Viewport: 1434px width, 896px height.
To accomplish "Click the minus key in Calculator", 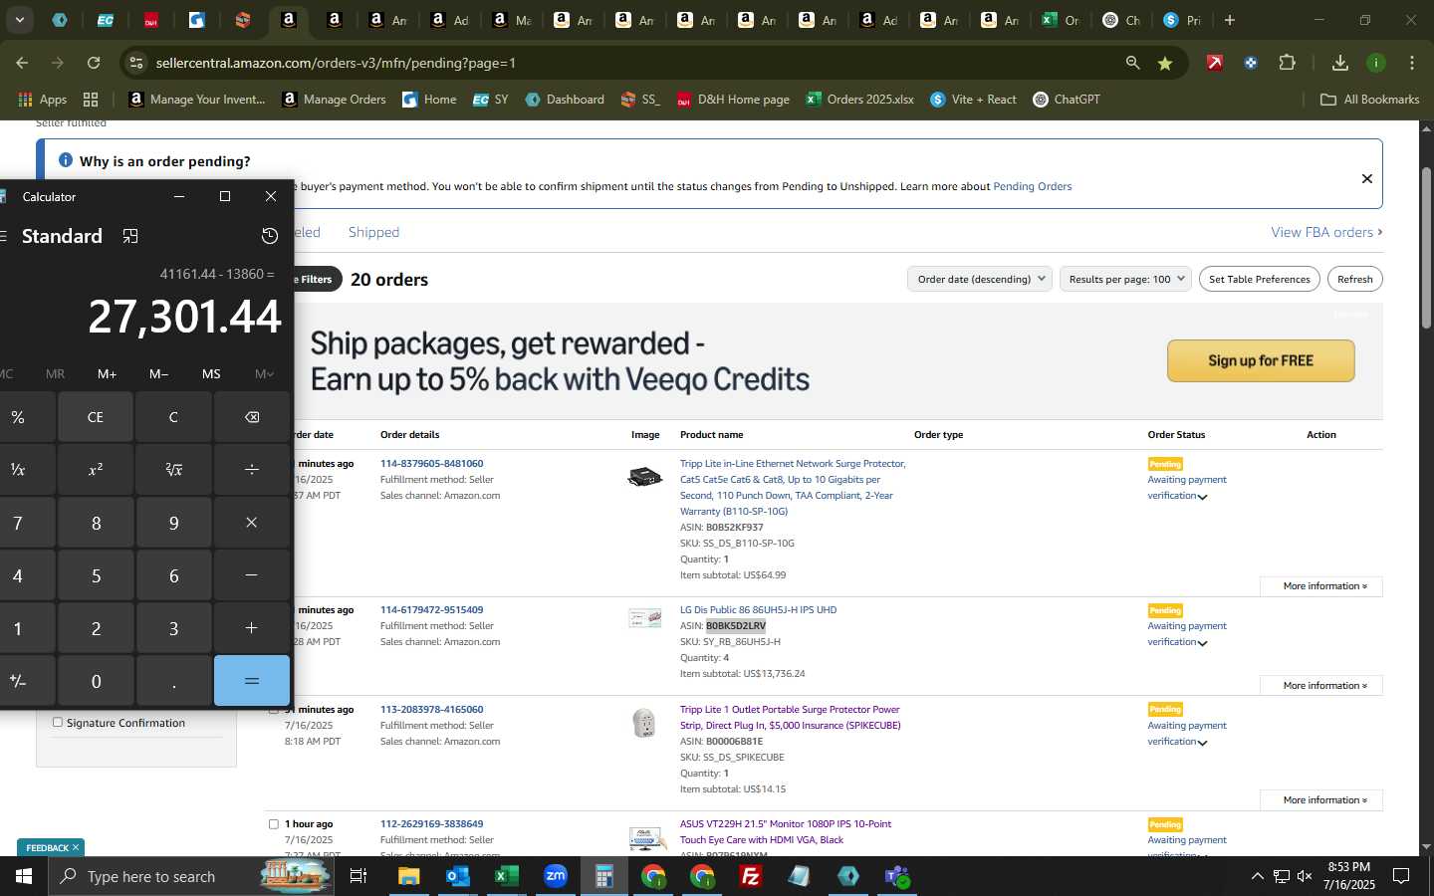I will click(x=252, y=575).
